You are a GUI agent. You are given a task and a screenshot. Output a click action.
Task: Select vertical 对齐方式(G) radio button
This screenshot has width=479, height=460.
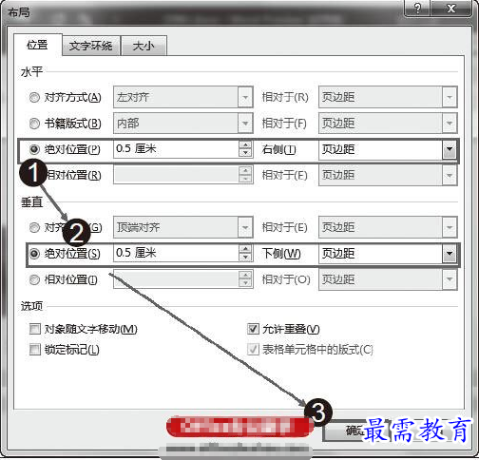(x=34, y=227)
